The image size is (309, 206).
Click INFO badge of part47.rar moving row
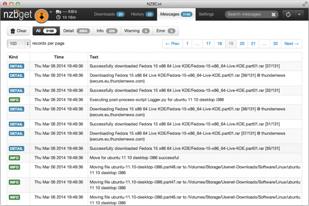pyautogui.click(x=14, y=182)
